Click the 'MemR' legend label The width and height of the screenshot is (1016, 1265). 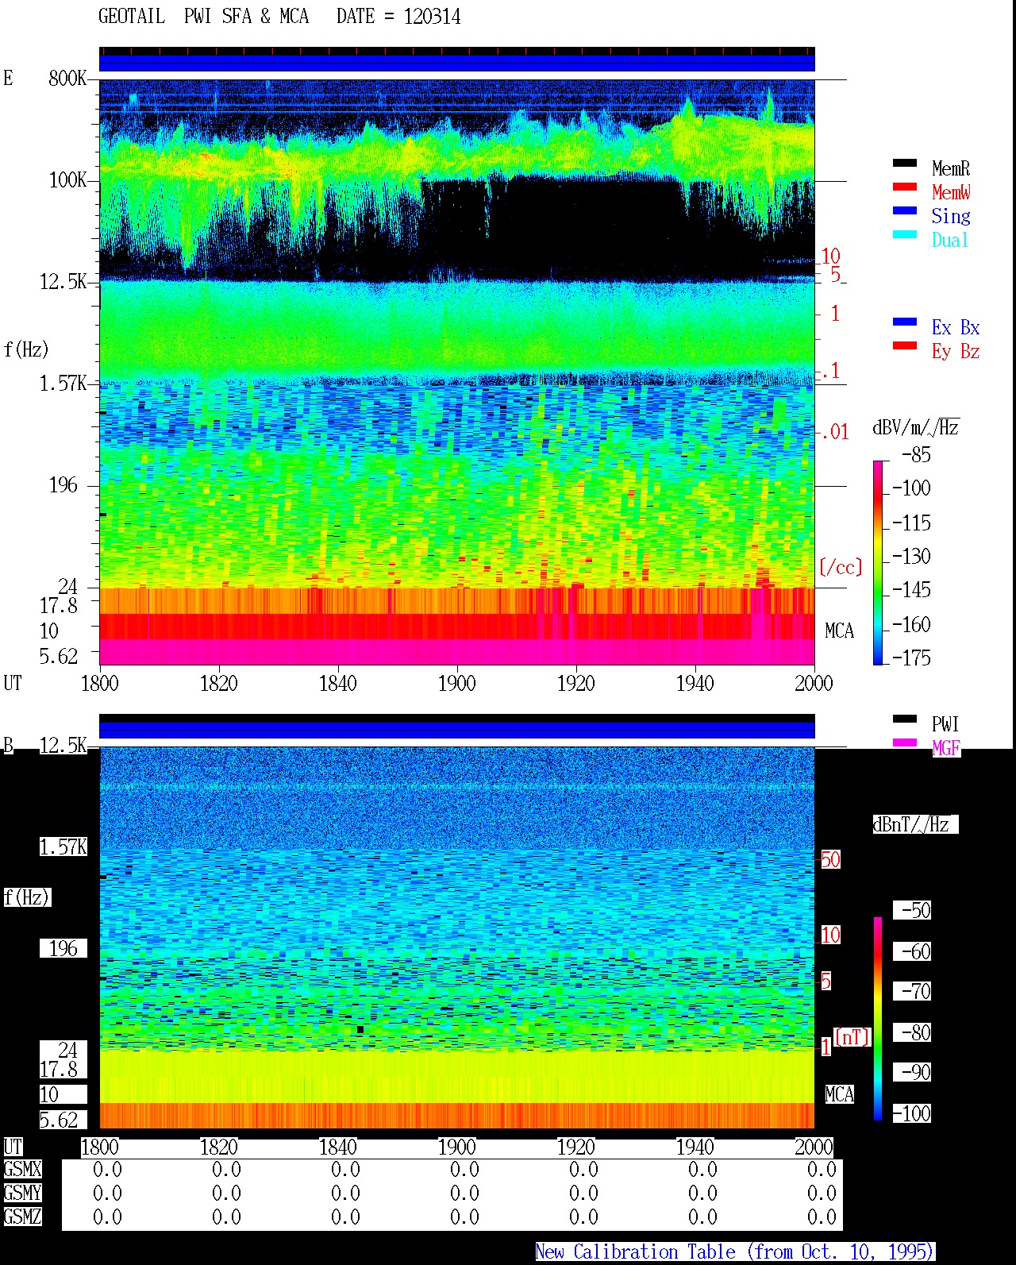pyautogui.click(x=951, y=168)
